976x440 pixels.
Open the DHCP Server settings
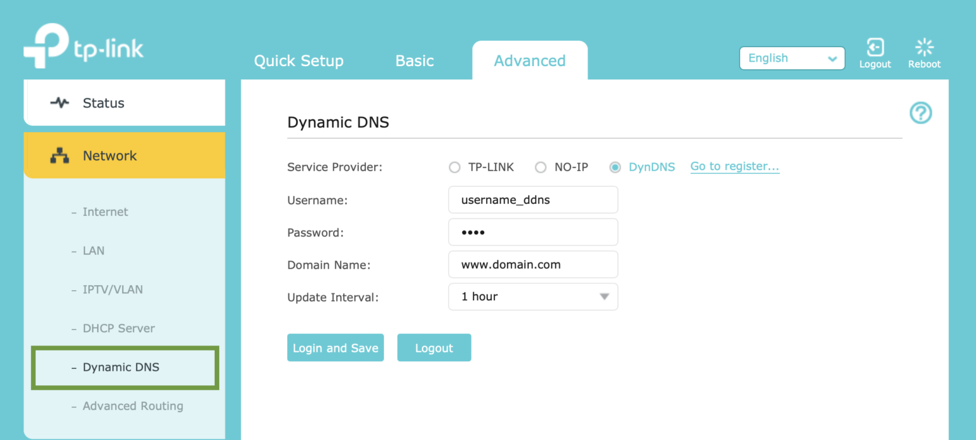(x=118, y=328)
